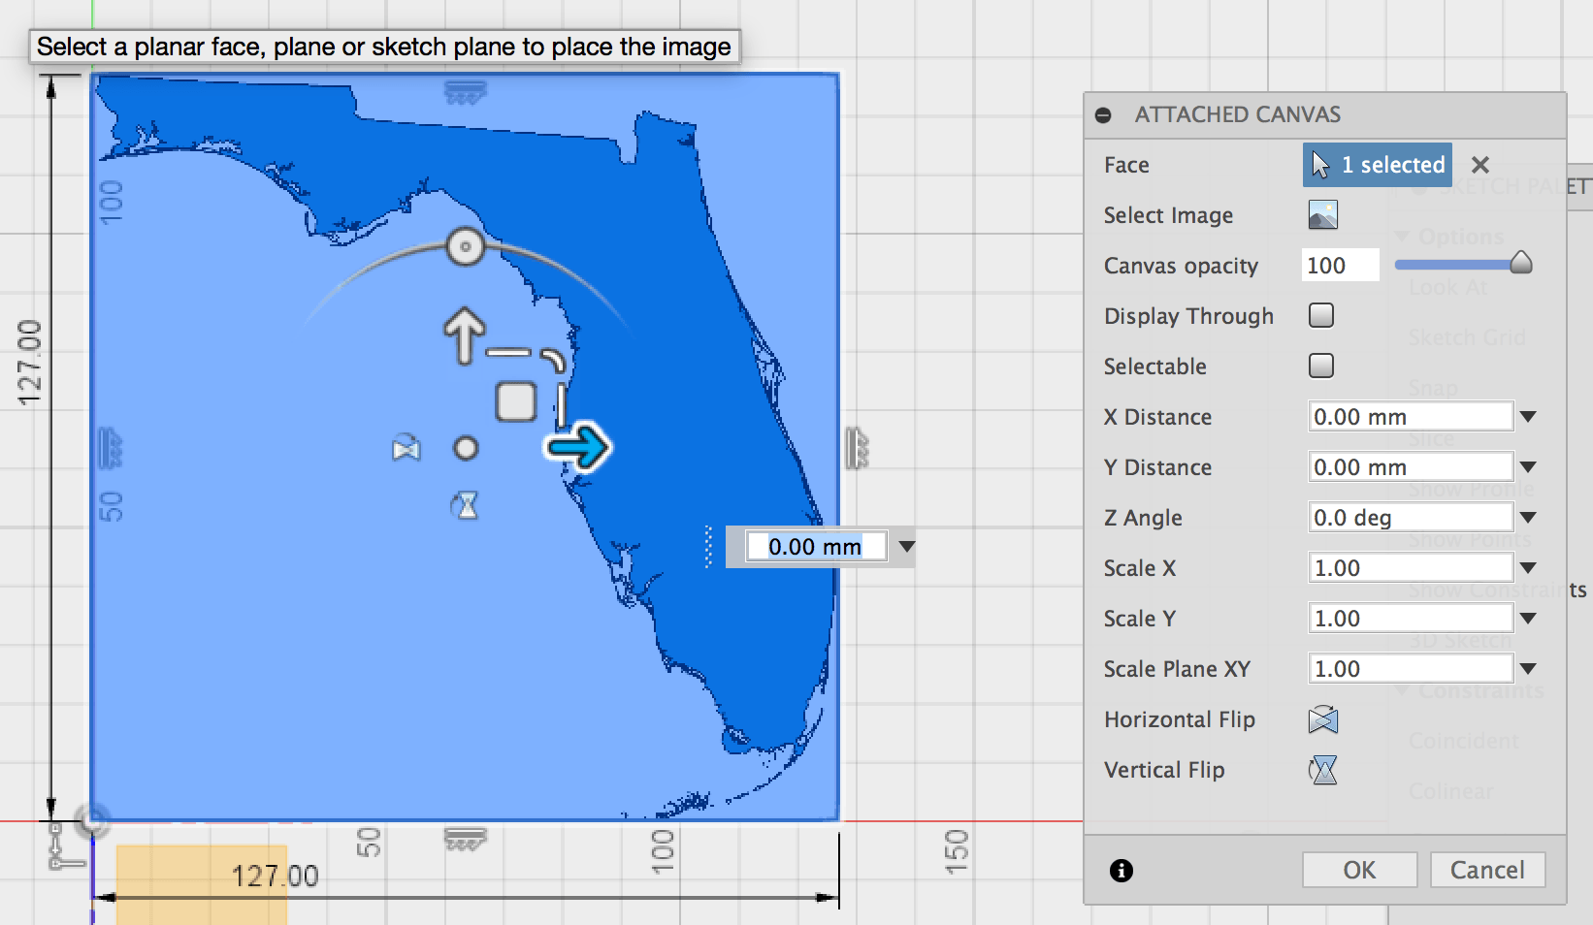The height and width of the screenshot is (925, 1593).
Task: Clear the face selection with X
Action: [1479, 165]
